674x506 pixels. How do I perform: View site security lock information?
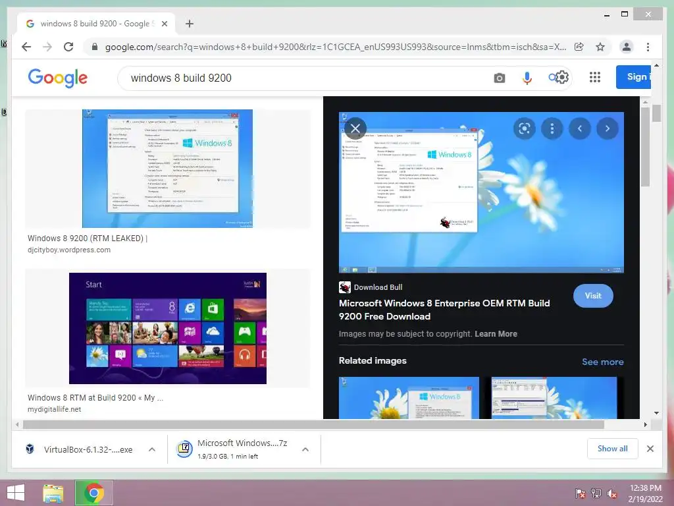click(95, 47)
